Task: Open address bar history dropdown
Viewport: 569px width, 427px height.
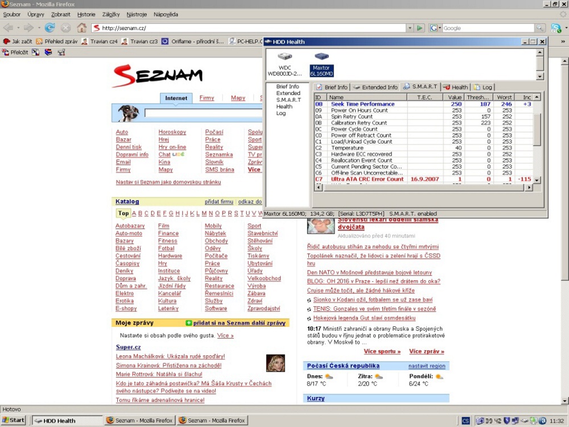Action: 410,28
